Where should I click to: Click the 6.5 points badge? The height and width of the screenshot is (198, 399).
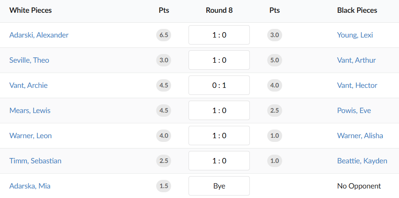164,35
